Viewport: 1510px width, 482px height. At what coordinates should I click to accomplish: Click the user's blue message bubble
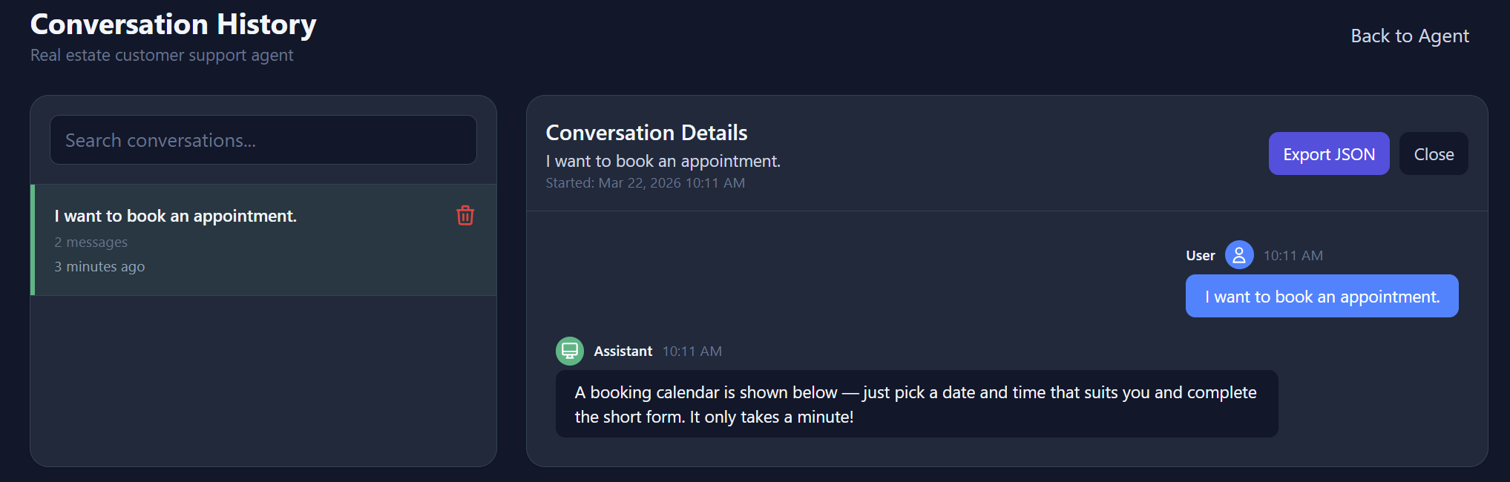click(1321, 296)
